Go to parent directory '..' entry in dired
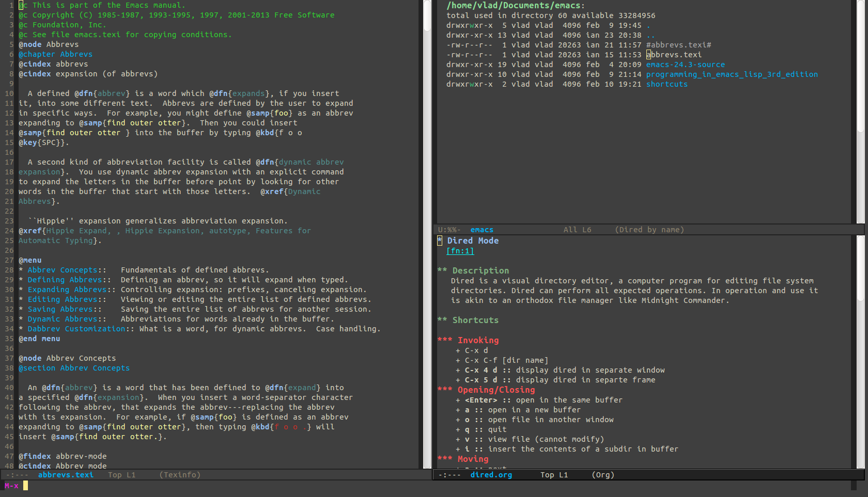Image resolution: width=868 pixels, height=497 pixels. [650, 35]
